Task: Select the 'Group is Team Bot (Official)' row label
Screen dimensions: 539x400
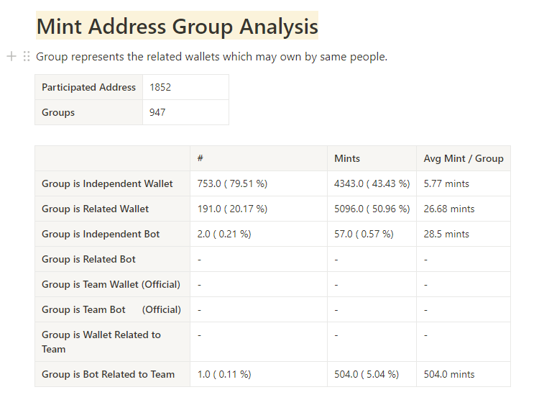Action: 112,309
